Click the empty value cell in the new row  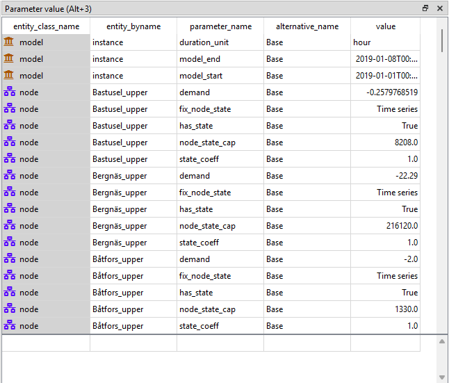[x=386, y=343]
